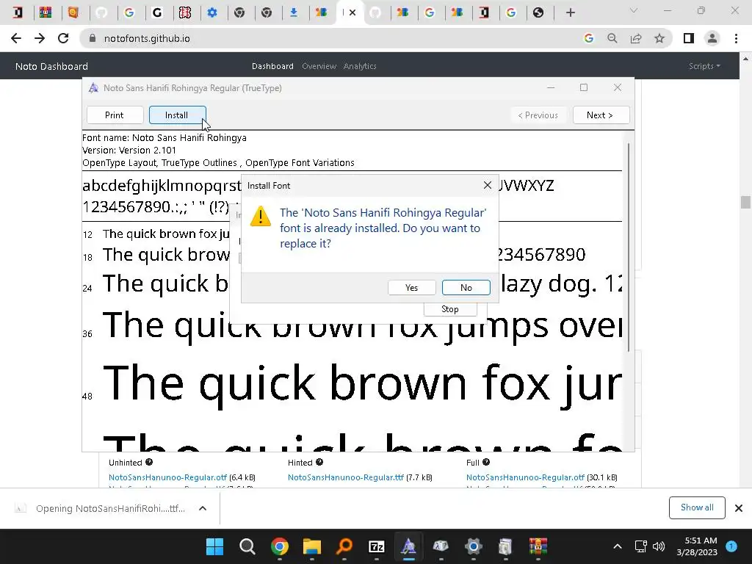
Task: Close the Install Font dialog
Action: (488, 186)
